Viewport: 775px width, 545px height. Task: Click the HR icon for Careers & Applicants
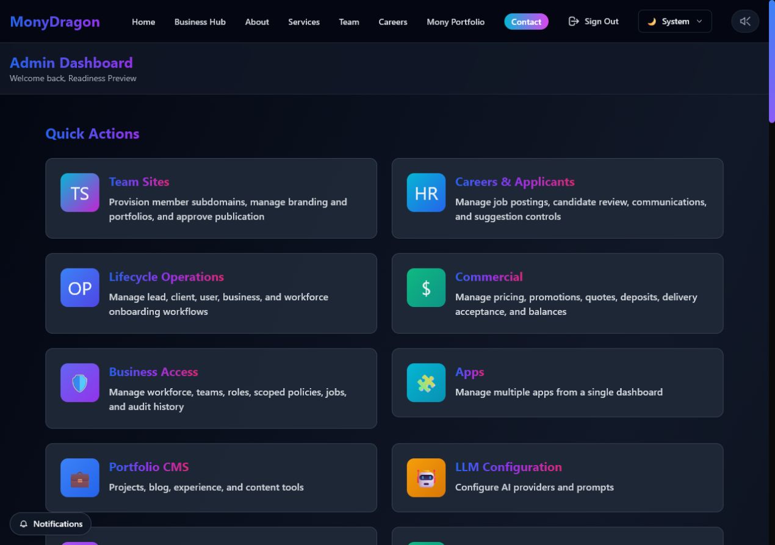(x=426, y=193)
